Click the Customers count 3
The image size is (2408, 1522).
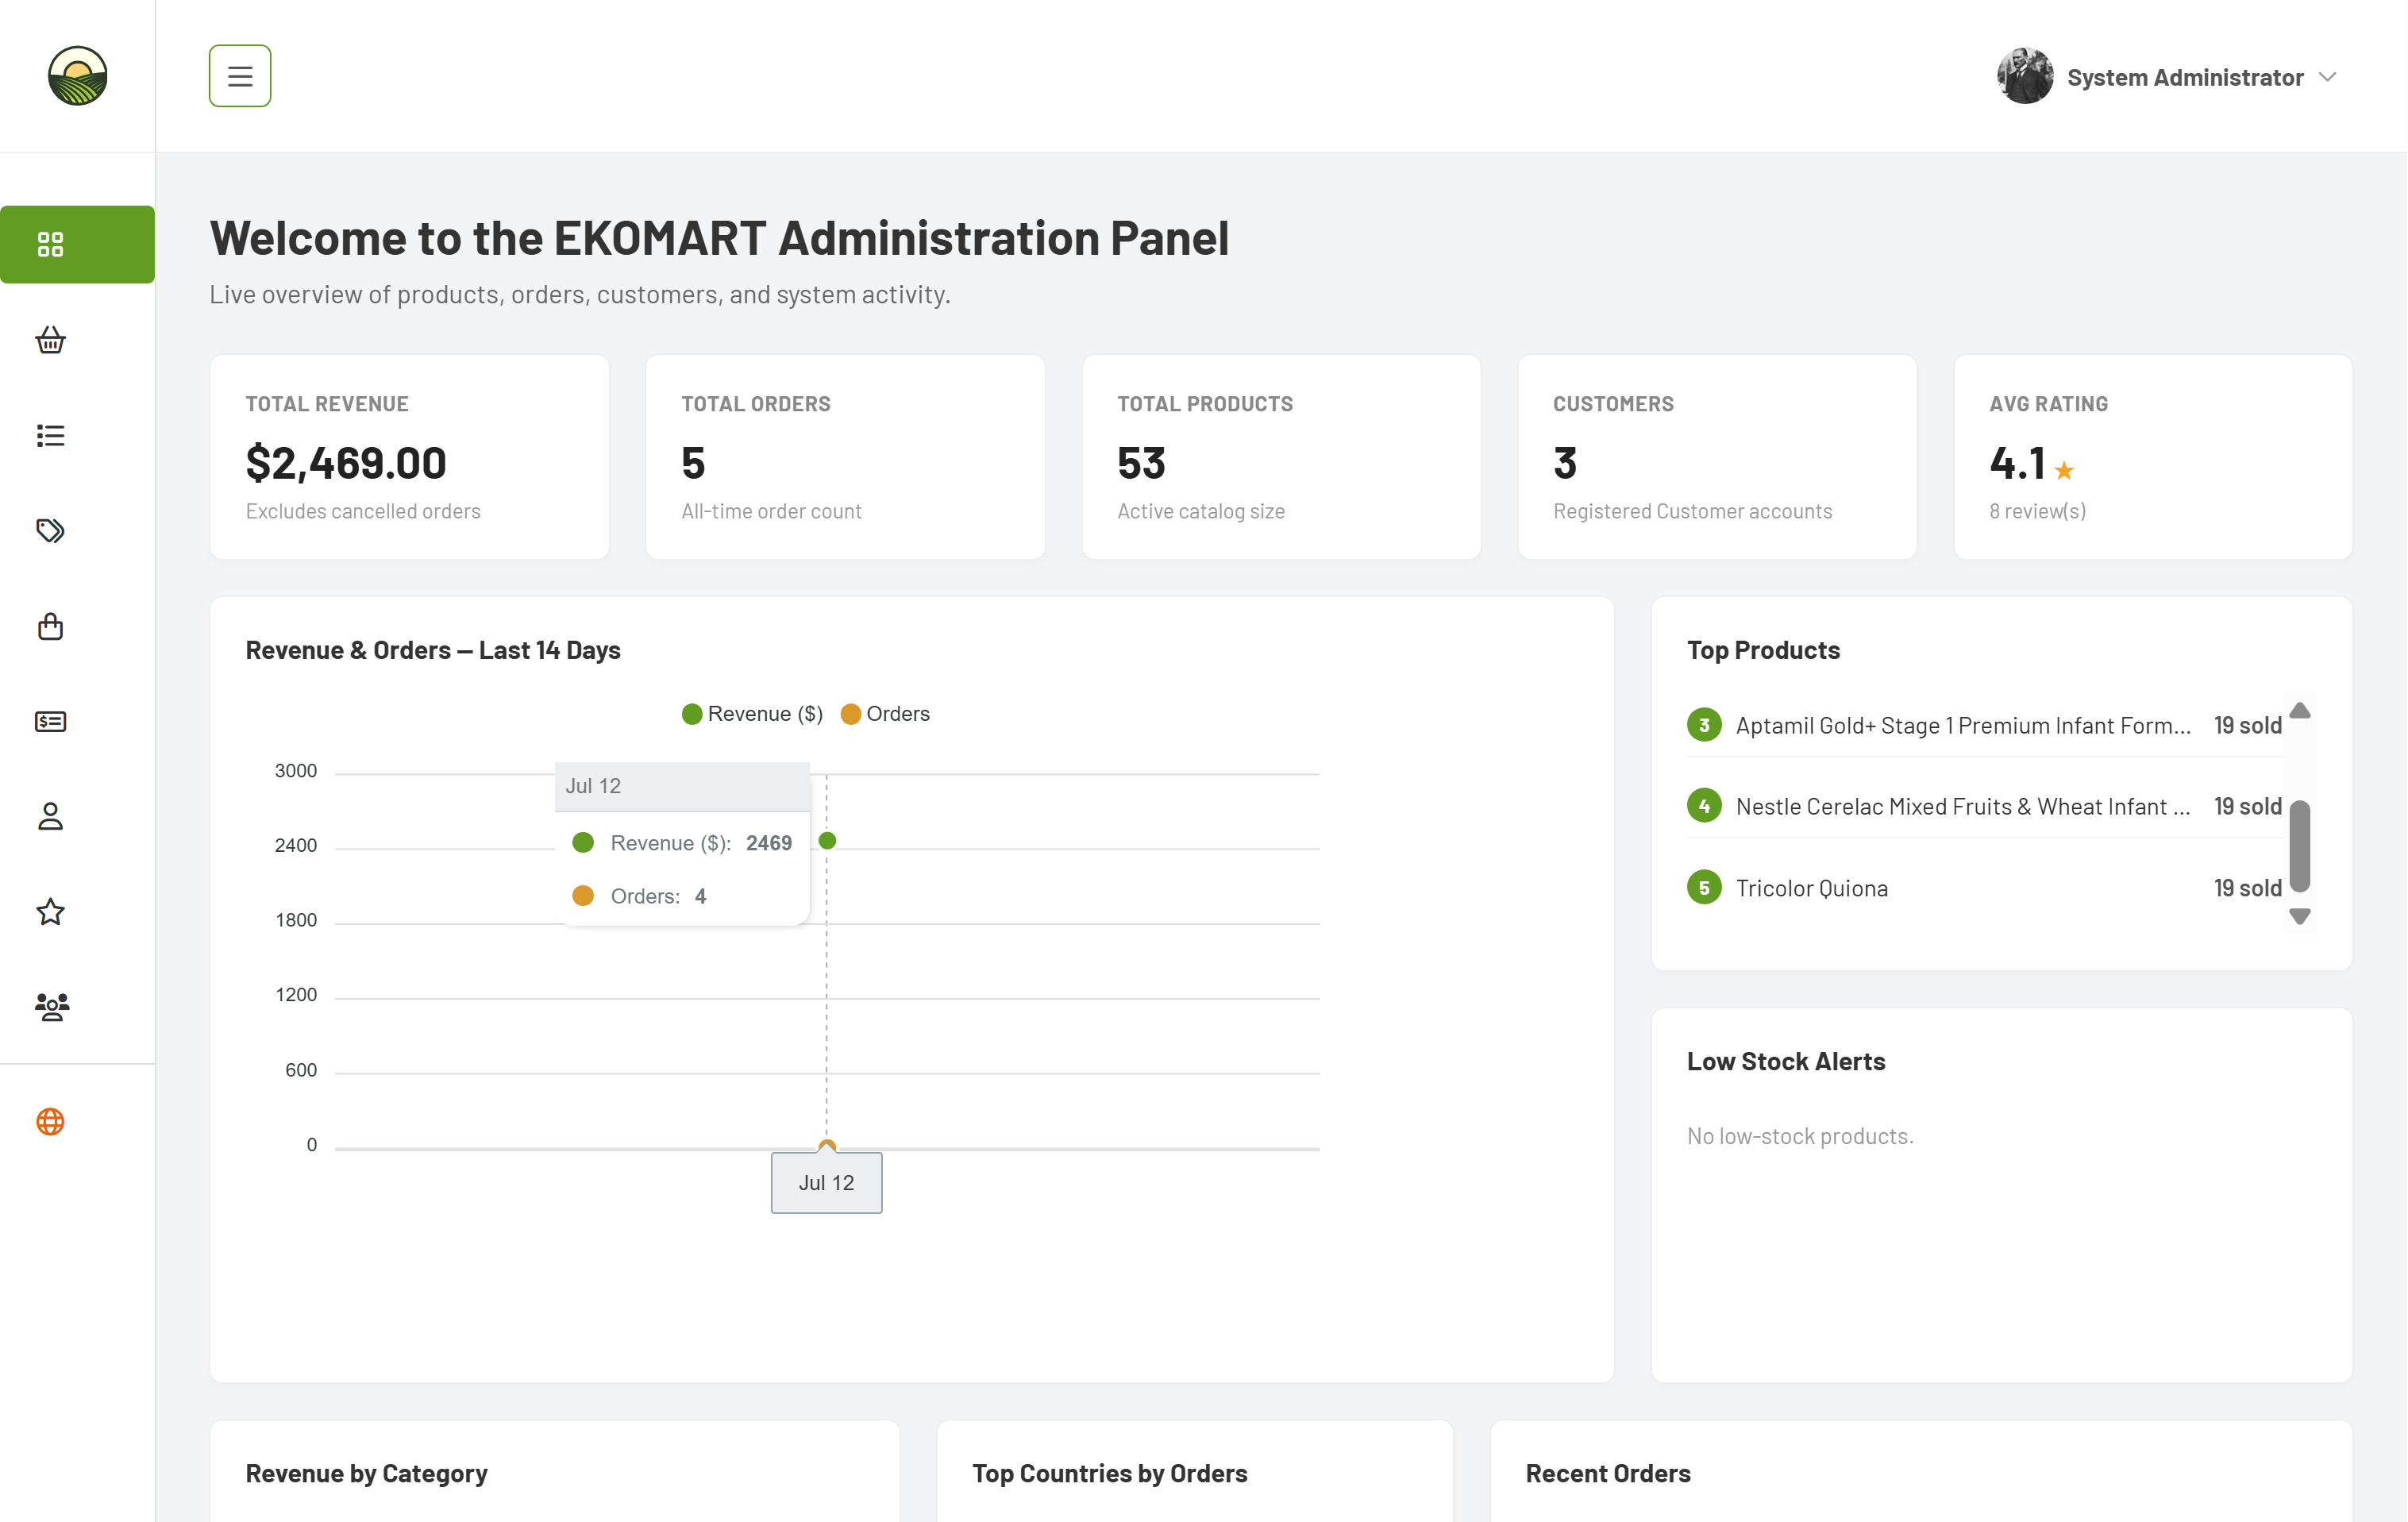click(1565, 463)
